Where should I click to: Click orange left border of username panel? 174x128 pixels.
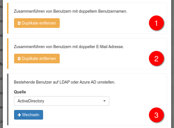coord(8,18)
